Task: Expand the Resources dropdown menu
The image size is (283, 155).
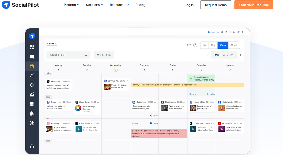Action: point(119,5)
